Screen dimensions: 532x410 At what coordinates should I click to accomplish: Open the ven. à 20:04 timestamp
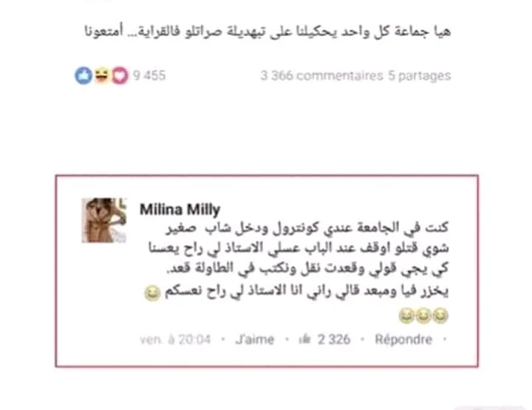click(x=175, y=339)
